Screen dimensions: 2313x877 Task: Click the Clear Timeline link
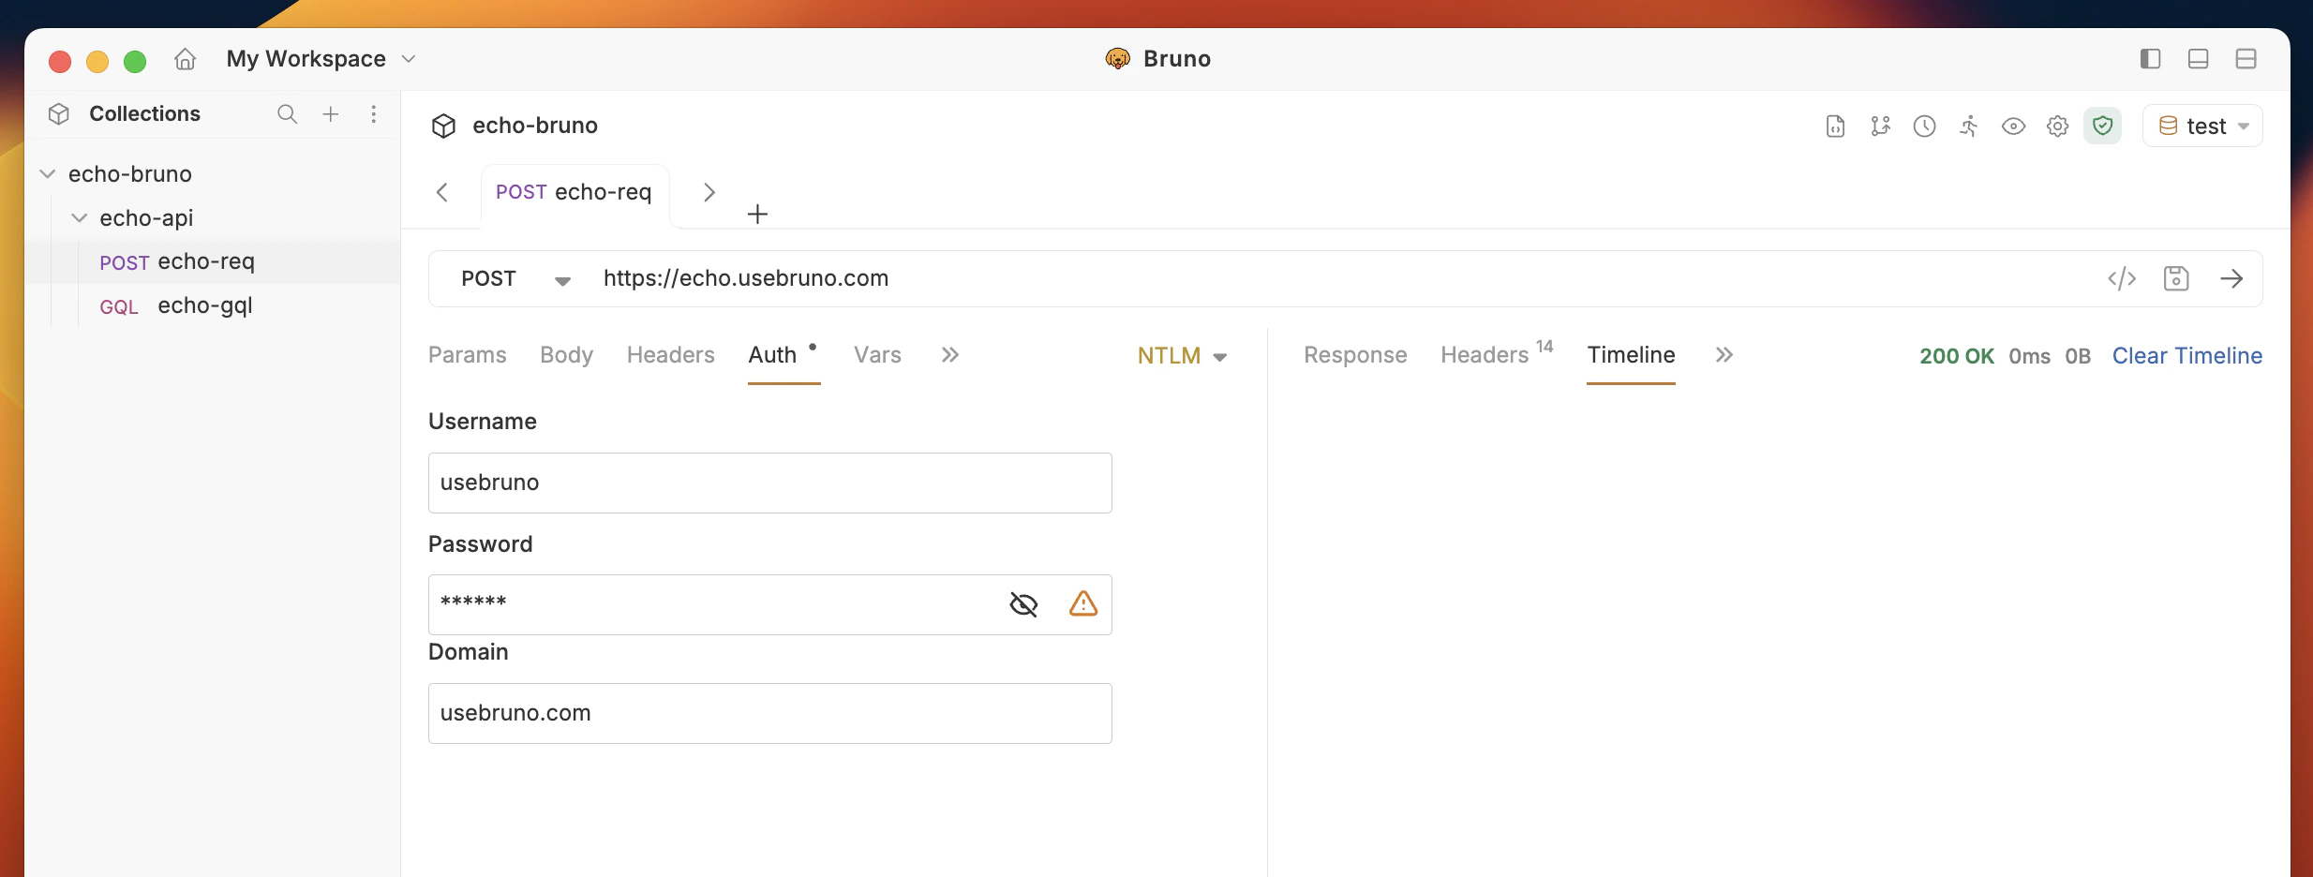(2187, 356)
